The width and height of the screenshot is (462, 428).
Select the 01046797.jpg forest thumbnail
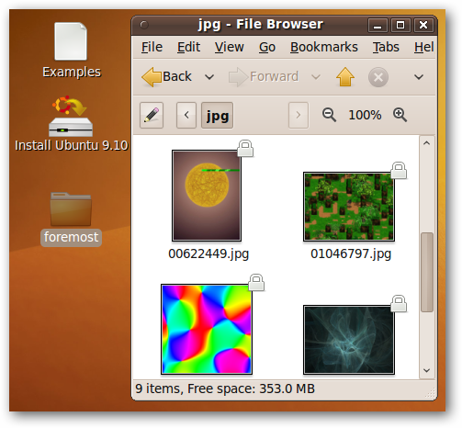point(349,207)
